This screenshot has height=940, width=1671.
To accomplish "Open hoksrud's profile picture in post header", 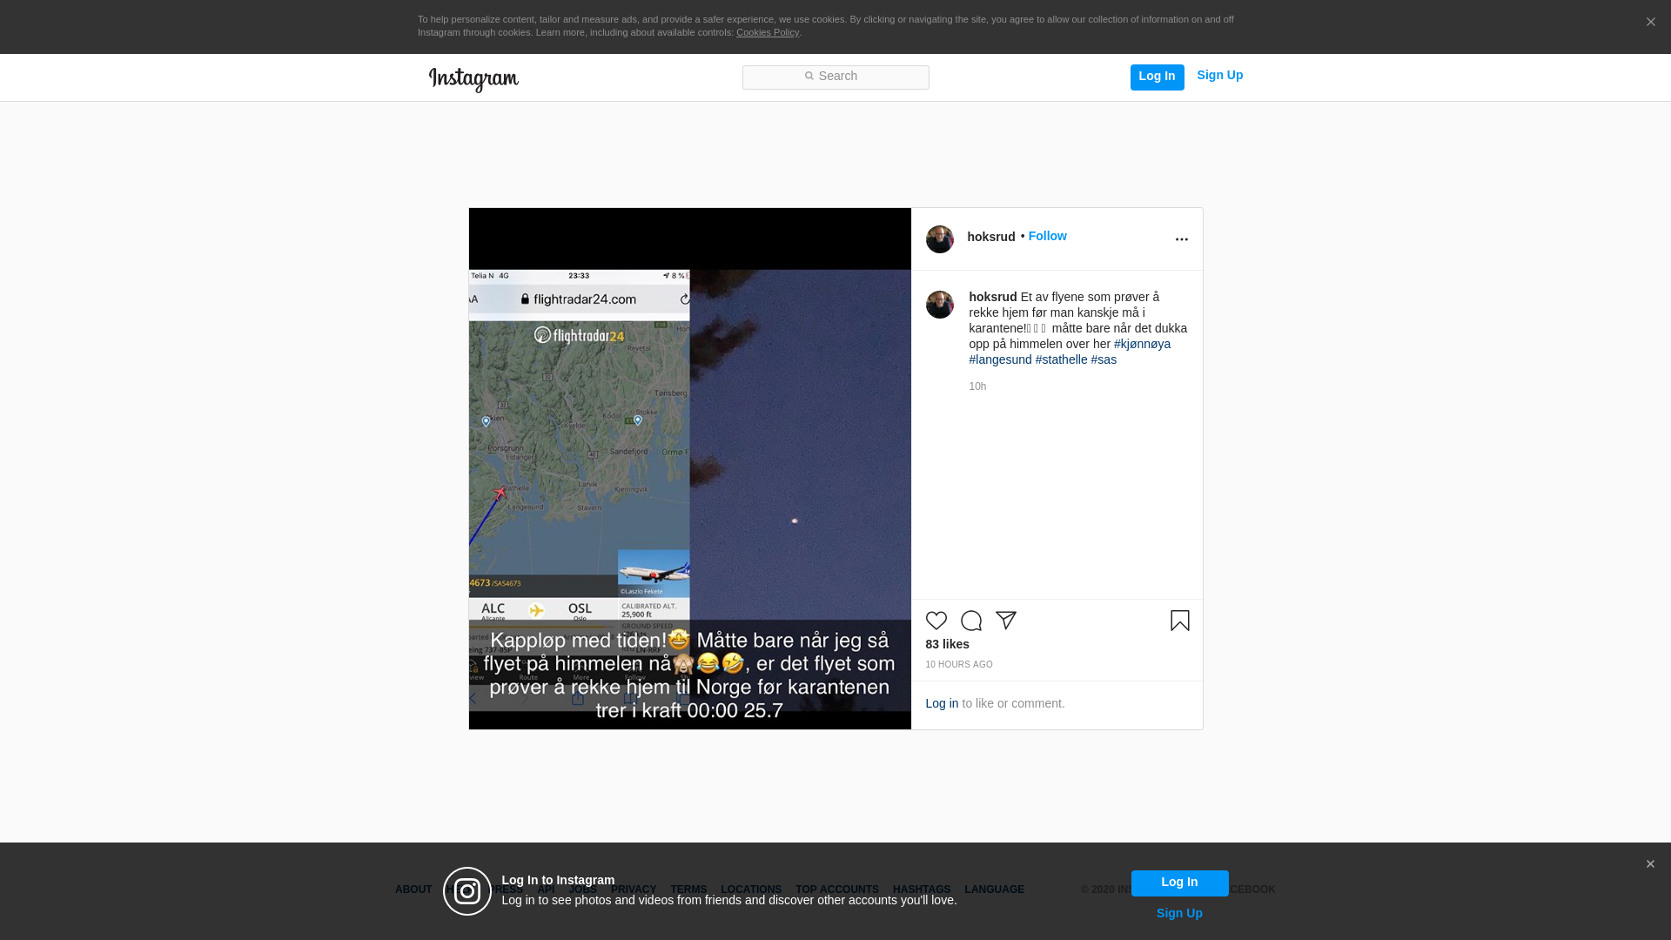I will click(x=940, y=239).
